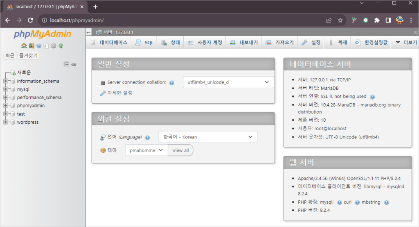Click the help icon after mysqli extension
This screenshot has width=419, height=227.
click(x=339, y=202)
